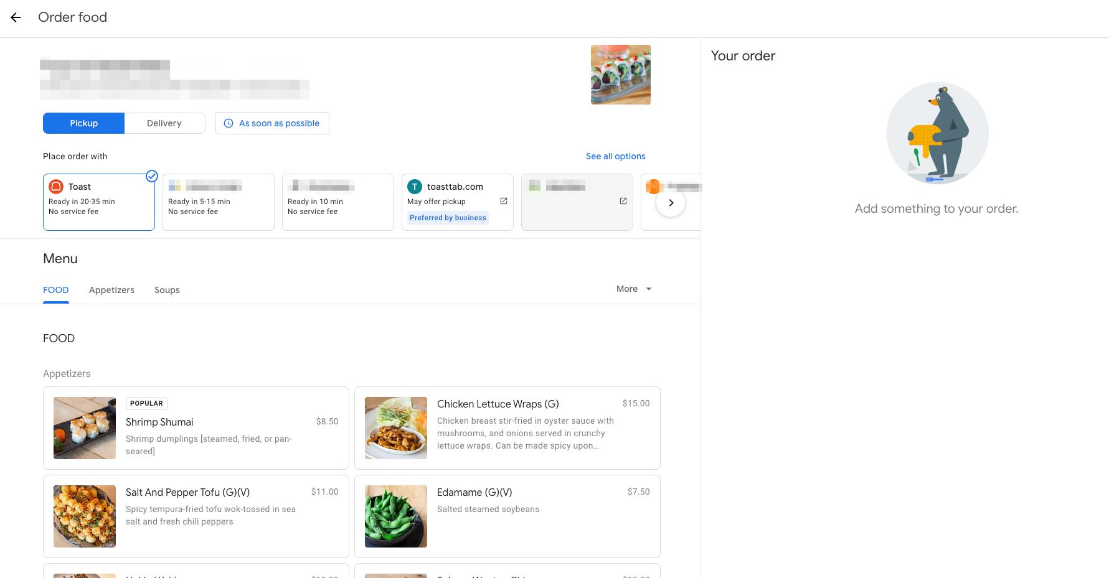The width and height of the screenshot is (1109, 578).
Task: Click the orange provider logo at the far right
Action: pos(653,186)
